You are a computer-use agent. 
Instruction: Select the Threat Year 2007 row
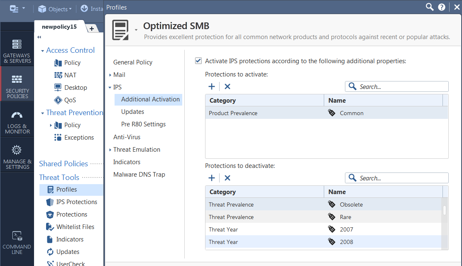point(323,229)
